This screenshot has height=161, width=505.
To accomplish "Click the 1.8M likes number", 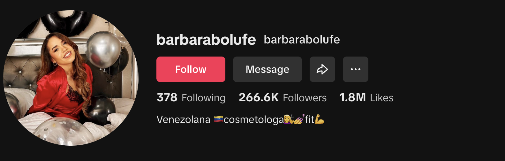I will pos(353,97).
